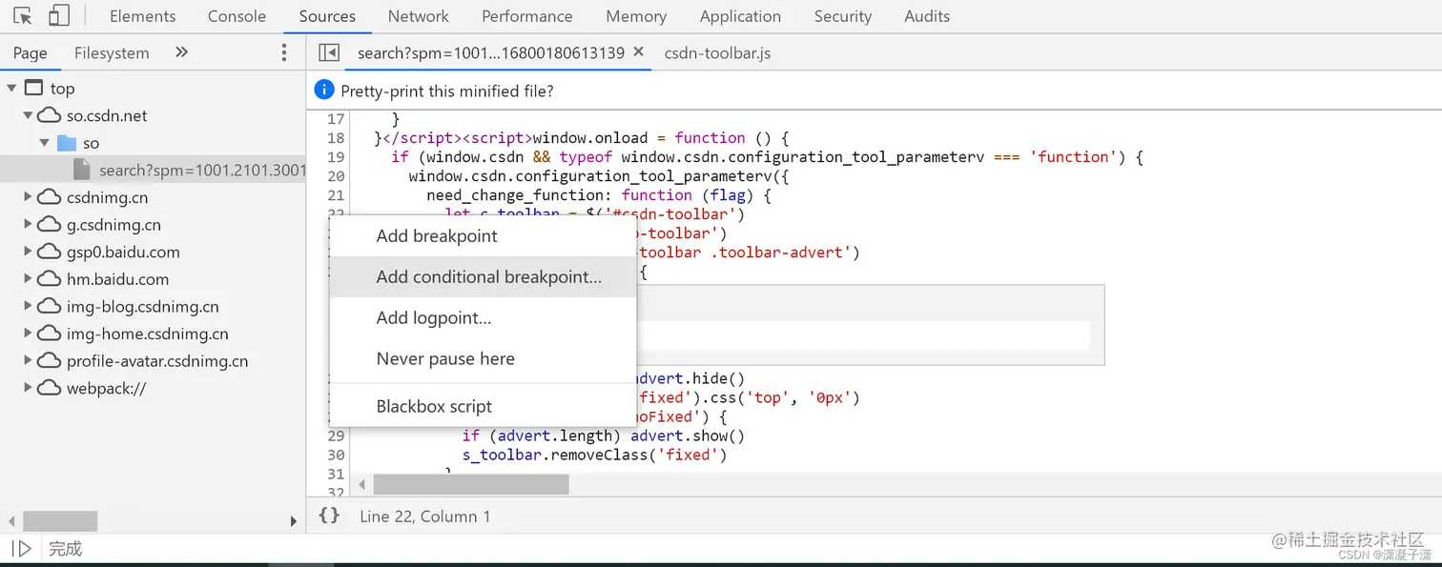This screenshot has height=567, width=1442.
Task: Open the Network panel
Action: point(418,16)
